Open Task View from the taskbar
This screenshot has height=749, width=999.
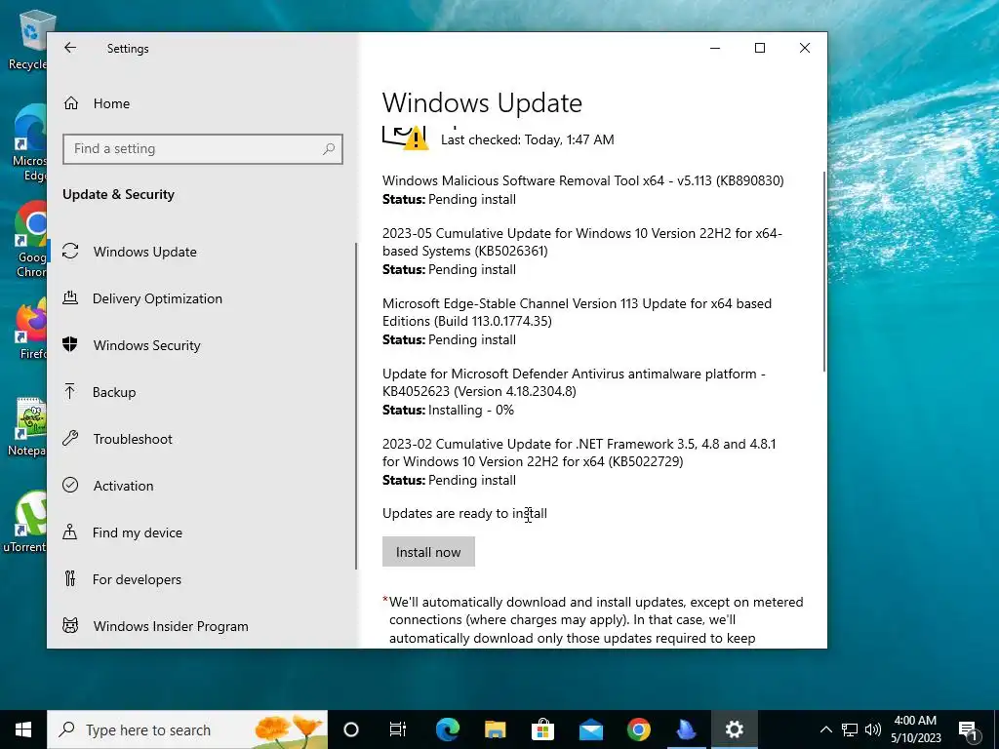pyautogui.click(x=398, y=729)
